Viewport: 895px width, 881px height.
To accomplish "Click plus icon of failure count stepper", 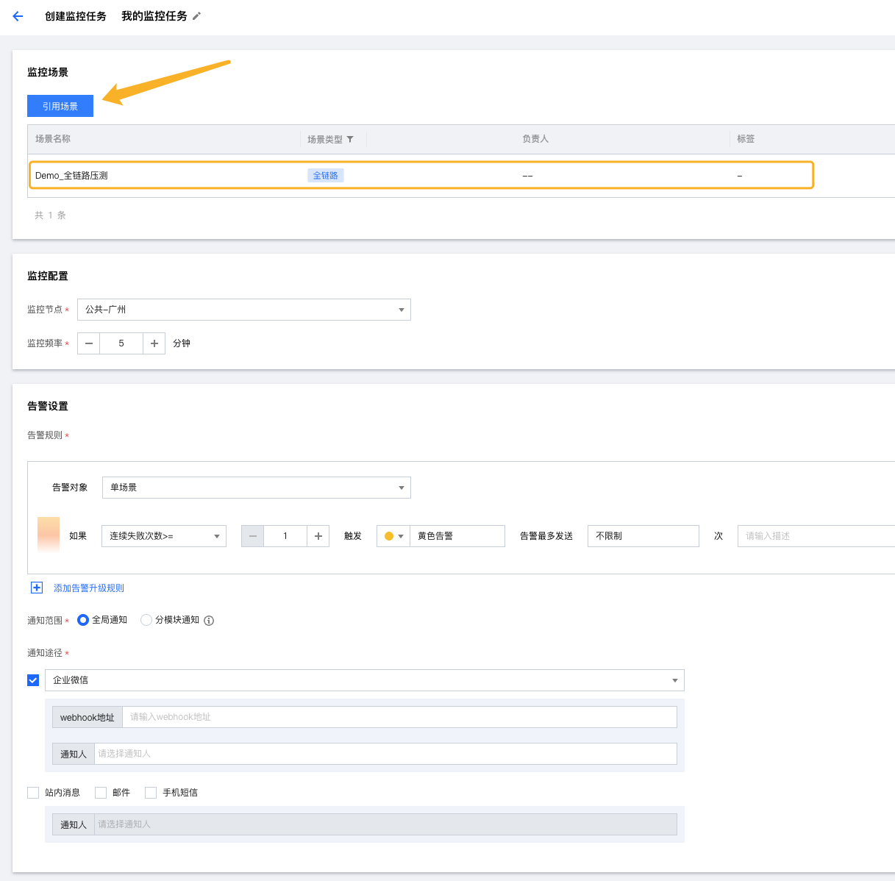I will pos(318,536).
